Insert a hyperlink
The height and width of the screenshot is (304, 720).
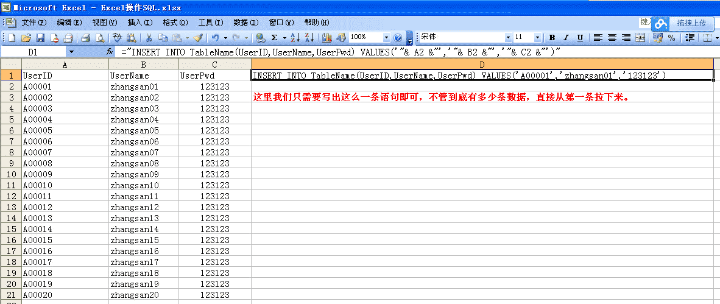tap(261, 38)
